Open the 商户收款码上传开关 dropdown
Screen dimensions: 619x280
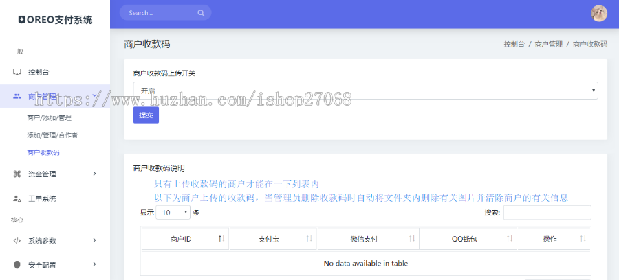[x=366, y=91]
